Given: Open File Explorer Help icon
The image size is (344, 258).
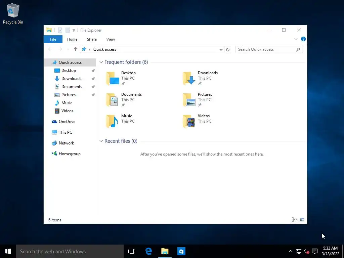Looking at the screenshot, I should click(303, 39).
